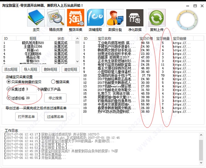The image size is (206, 168).
Task: Open the 店铺提取 icon
Action: point(95,18)
